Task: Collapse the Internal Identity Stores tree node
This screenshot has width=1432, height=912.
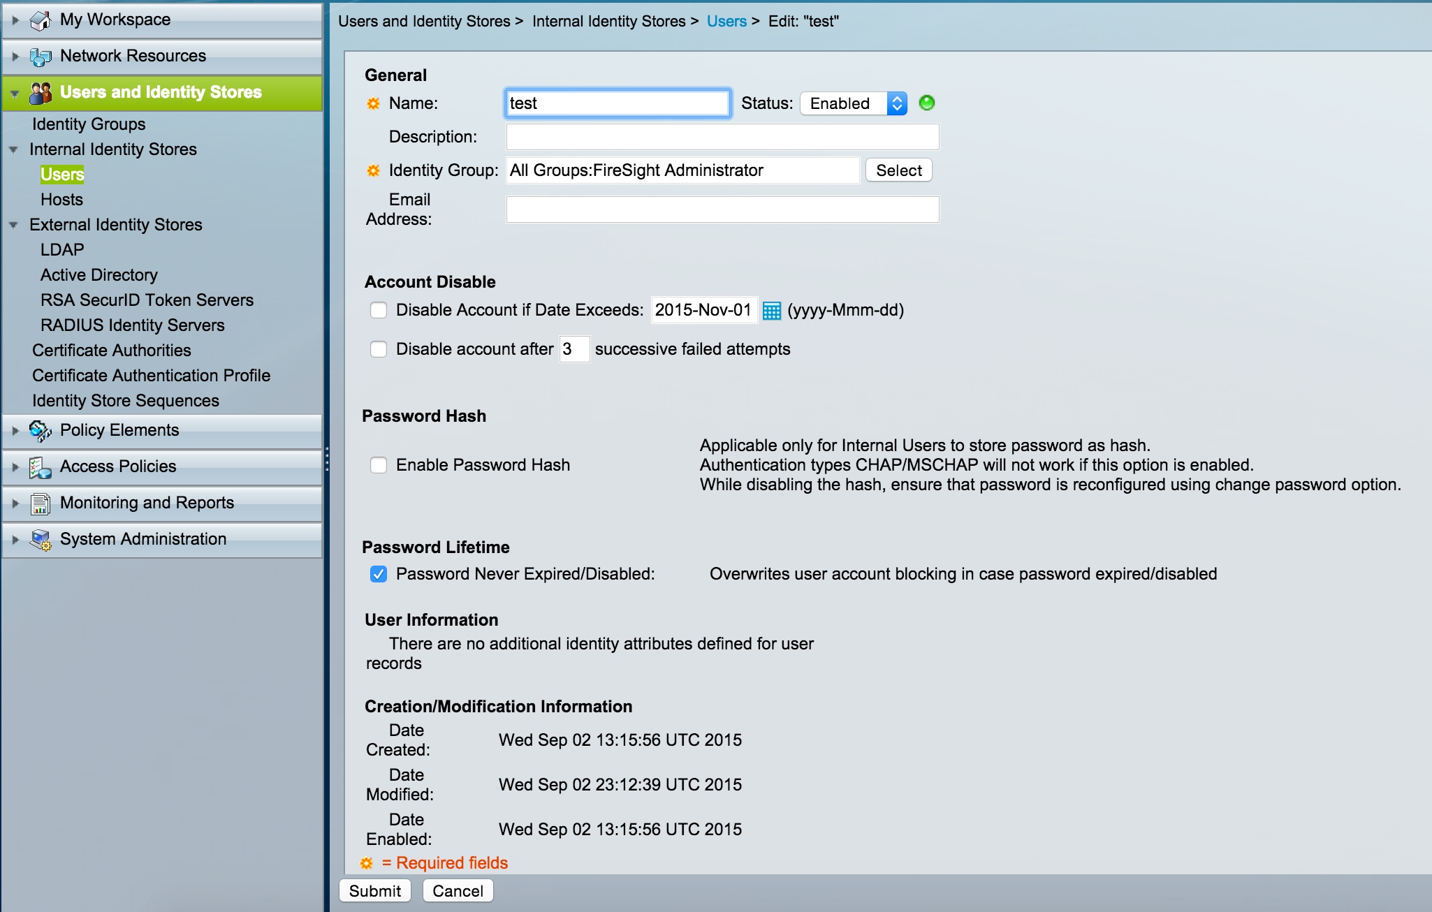Action: point(13,150)
